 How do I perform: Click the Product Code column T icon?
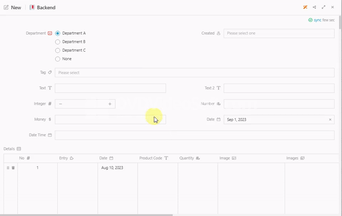[x=166, y=158]
